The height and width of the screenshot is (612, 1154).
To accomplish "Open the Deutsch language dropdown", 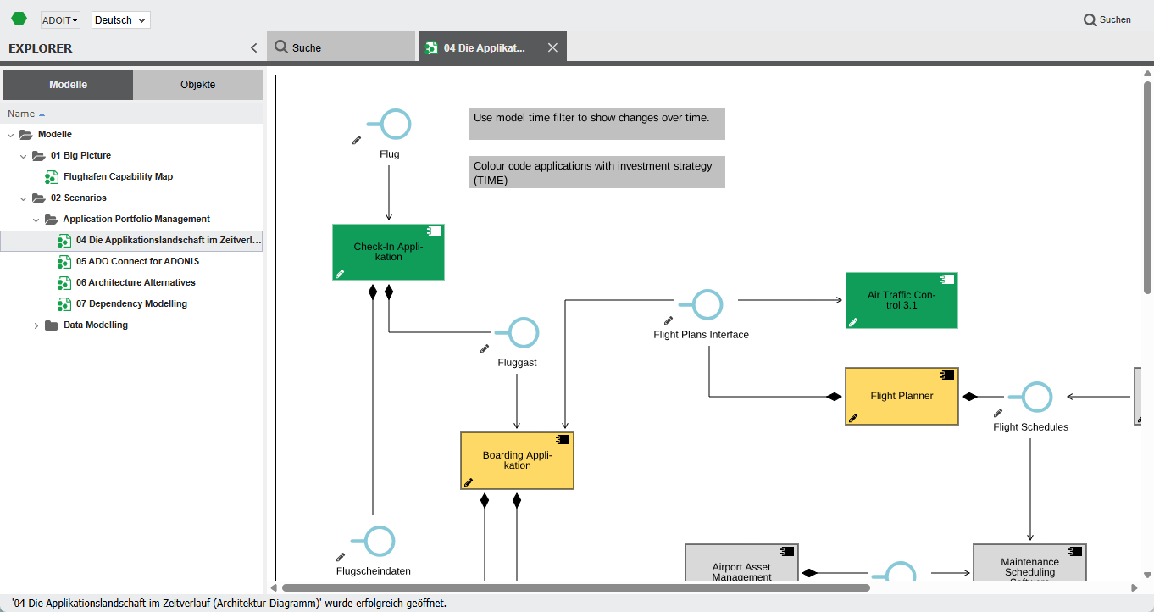I will tap(120, 19).
